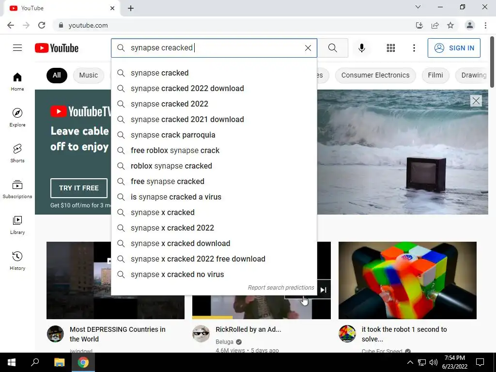
Task: Choose suggestion 'synapse x cracked download'
Action: 214,243
